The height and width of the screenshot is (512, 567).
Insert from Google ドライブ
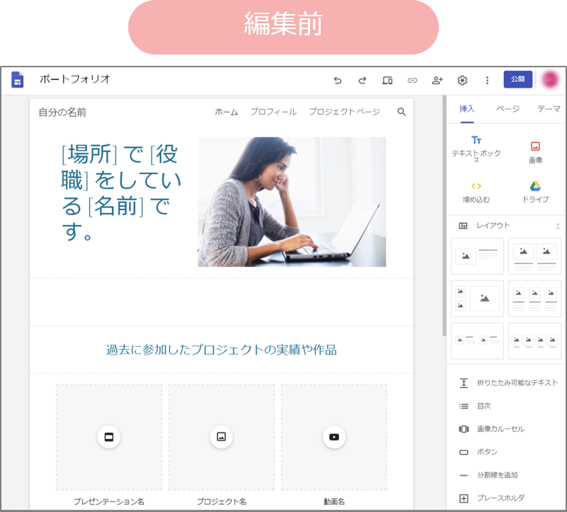535,192
